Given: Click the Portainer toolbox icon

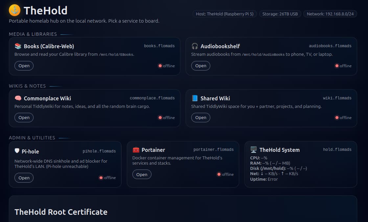Looking at the screenshot, I should (136, 150).
